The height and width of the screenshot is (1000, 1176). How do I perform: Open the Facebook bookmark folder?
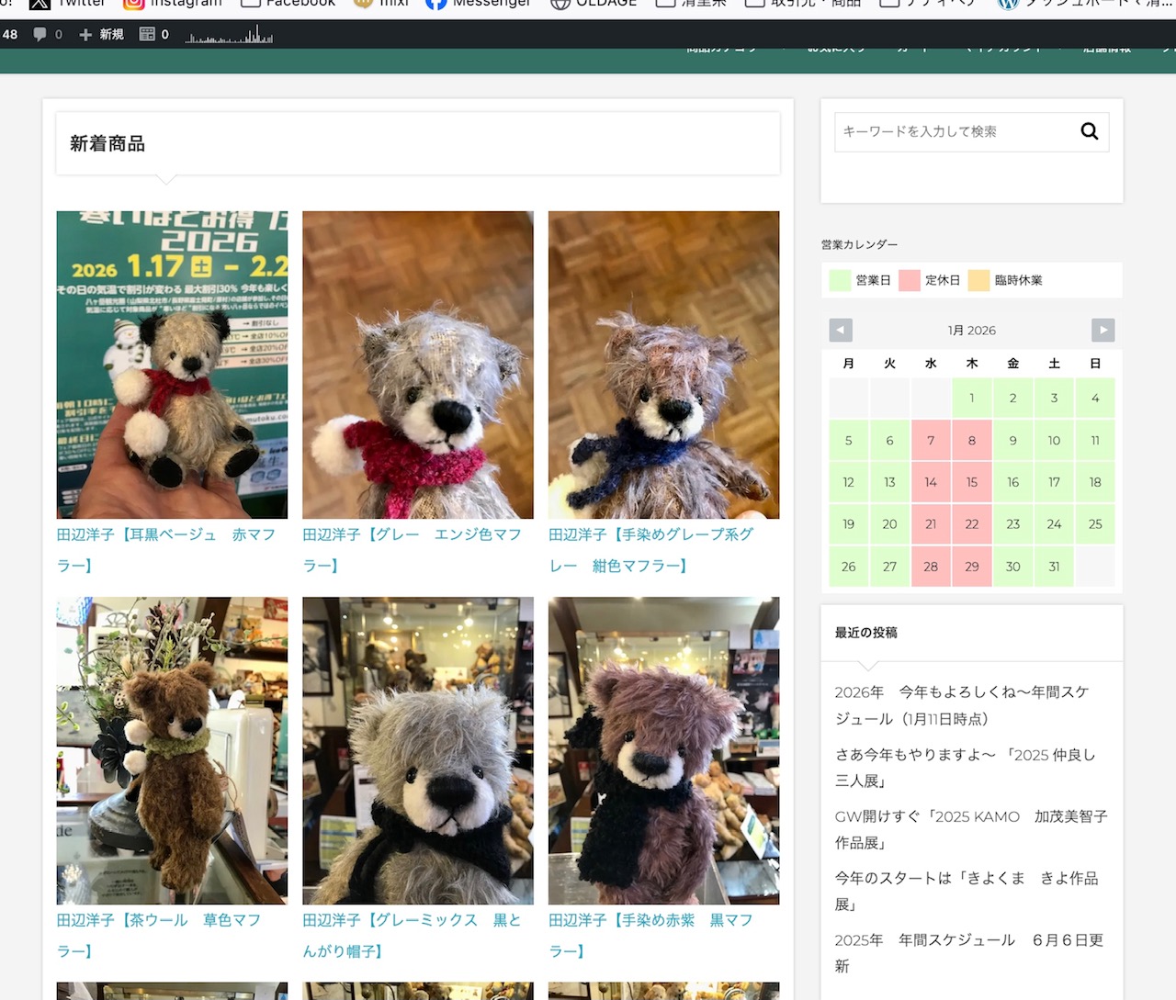click(288, 3)
